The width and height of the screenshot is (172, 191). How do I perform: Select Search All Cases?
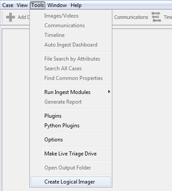click(x=71, y=68)
